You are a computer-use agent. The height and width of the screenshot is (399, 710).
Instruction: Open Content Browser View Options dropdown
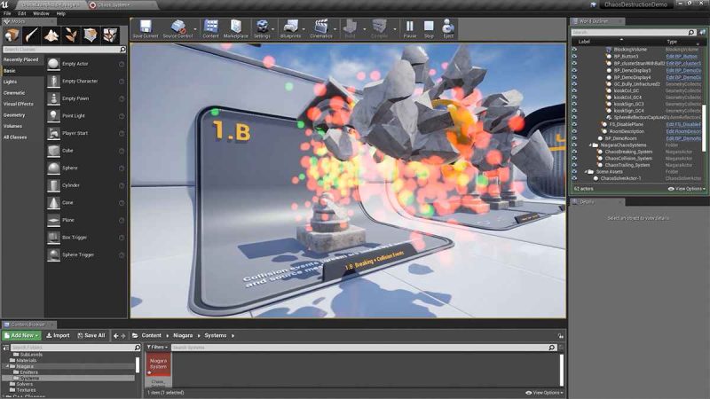545,393
